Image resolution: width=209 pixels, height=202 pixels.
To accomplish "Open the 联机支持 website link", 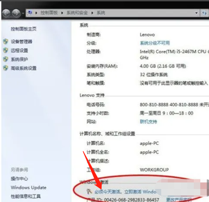I will pyautogui.click(x=148, y=122).
